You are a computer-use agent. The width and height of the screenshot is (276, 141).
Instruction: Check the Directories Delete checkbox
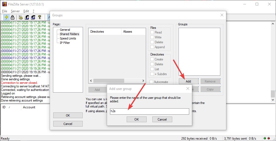152,64
